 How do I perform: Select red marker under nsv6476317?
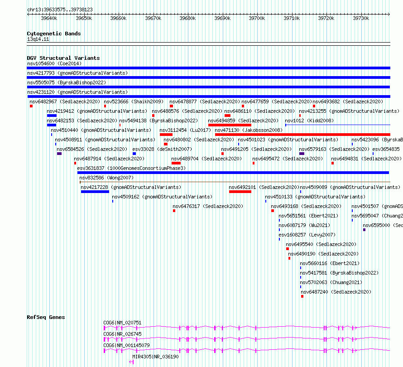[174, 211]
